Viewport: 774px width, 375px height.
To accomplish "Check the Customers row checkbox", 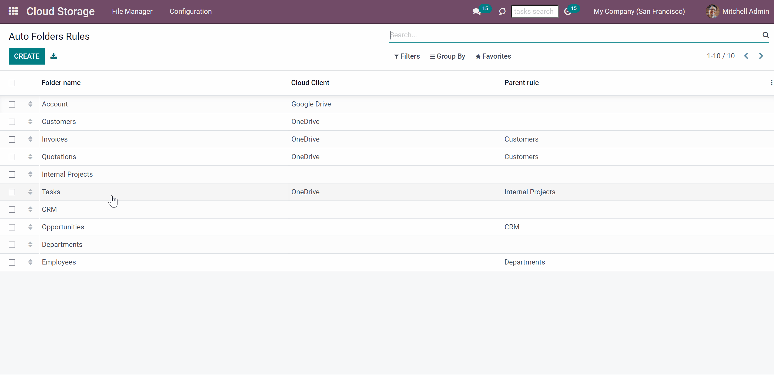I will point(12,122).
